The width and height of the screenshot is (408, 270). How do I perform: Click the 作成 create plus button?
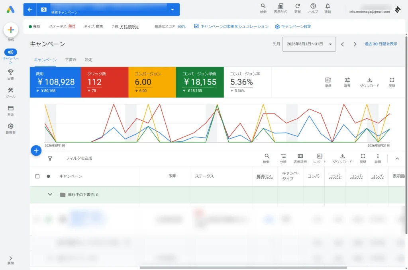coord(11,30)
